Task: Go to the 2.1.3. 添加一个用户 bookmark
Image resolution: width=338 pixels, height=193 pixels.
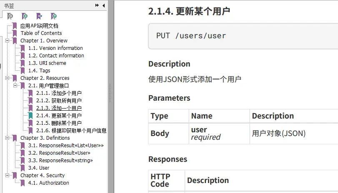Action: 59,108
